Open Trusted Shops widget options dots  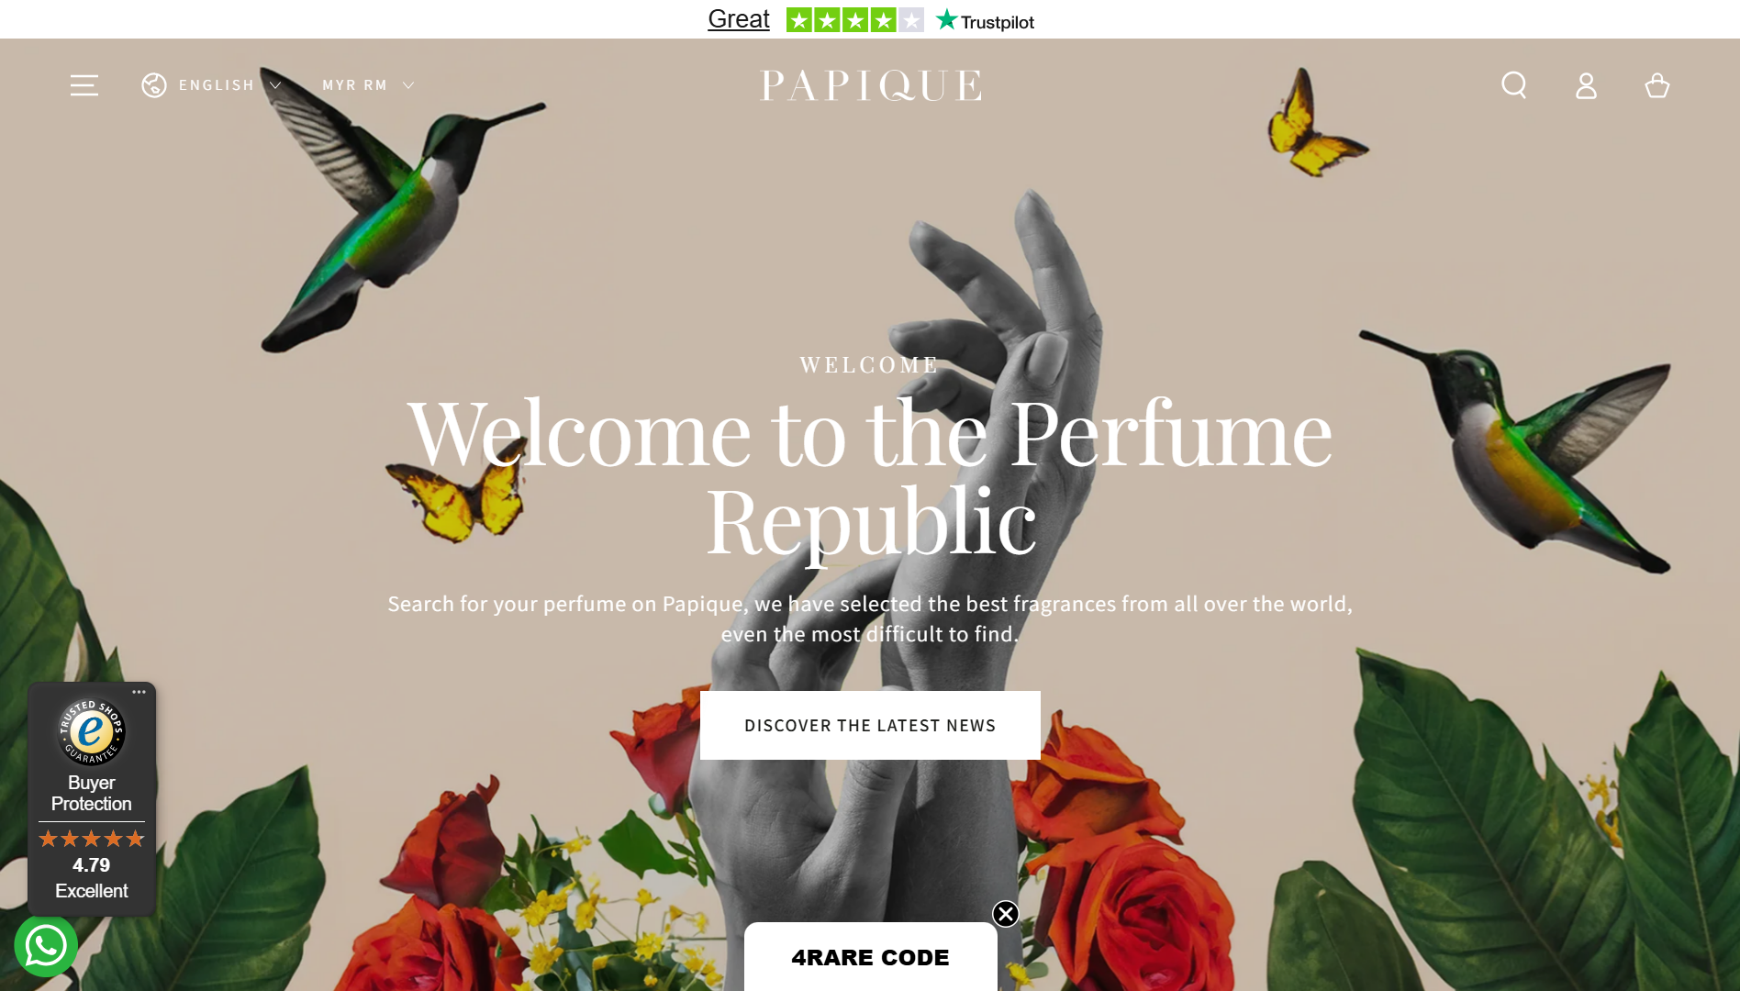[x=139, y=692]
